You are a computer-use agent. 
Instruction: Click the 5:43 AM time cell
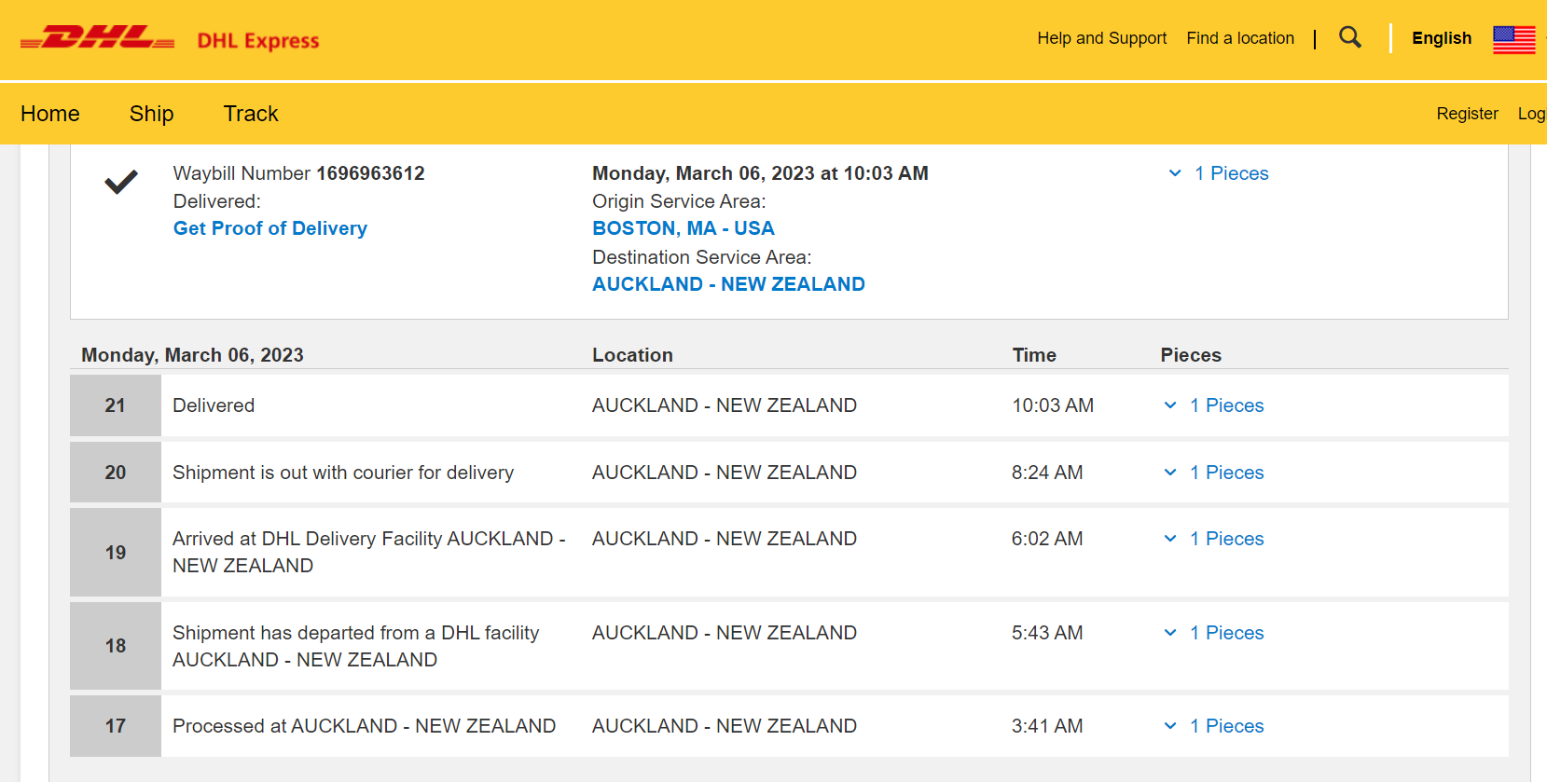[1047, 633]
